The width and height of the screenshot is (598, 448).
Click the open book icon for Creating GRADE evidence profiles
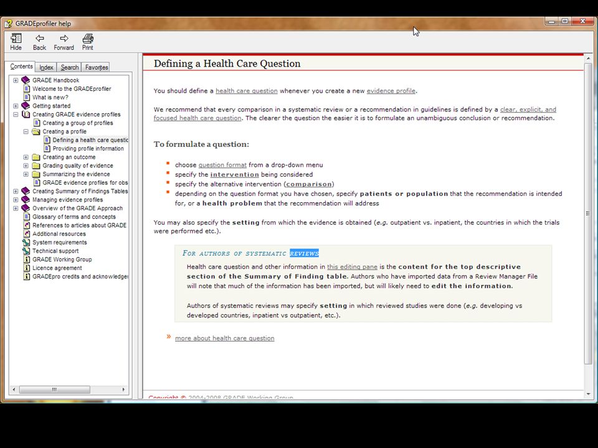pyautogui.click(x=26, y=114)
